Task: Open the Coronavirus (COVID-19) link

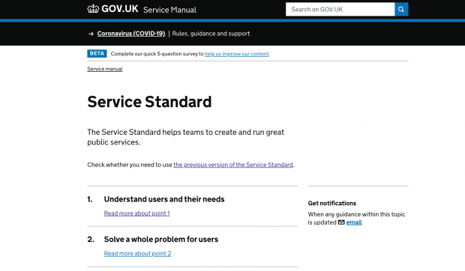Action: [x=131, y=34]
